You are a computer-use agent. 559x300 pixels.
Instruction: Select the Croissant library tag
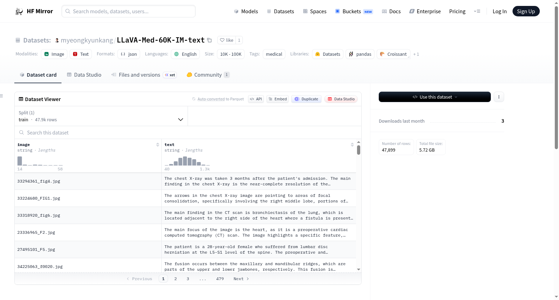[x=393, y=54]
